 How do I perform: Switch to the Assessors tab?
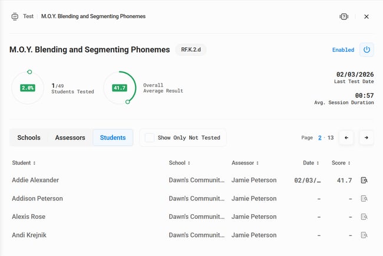coord(70,137)
